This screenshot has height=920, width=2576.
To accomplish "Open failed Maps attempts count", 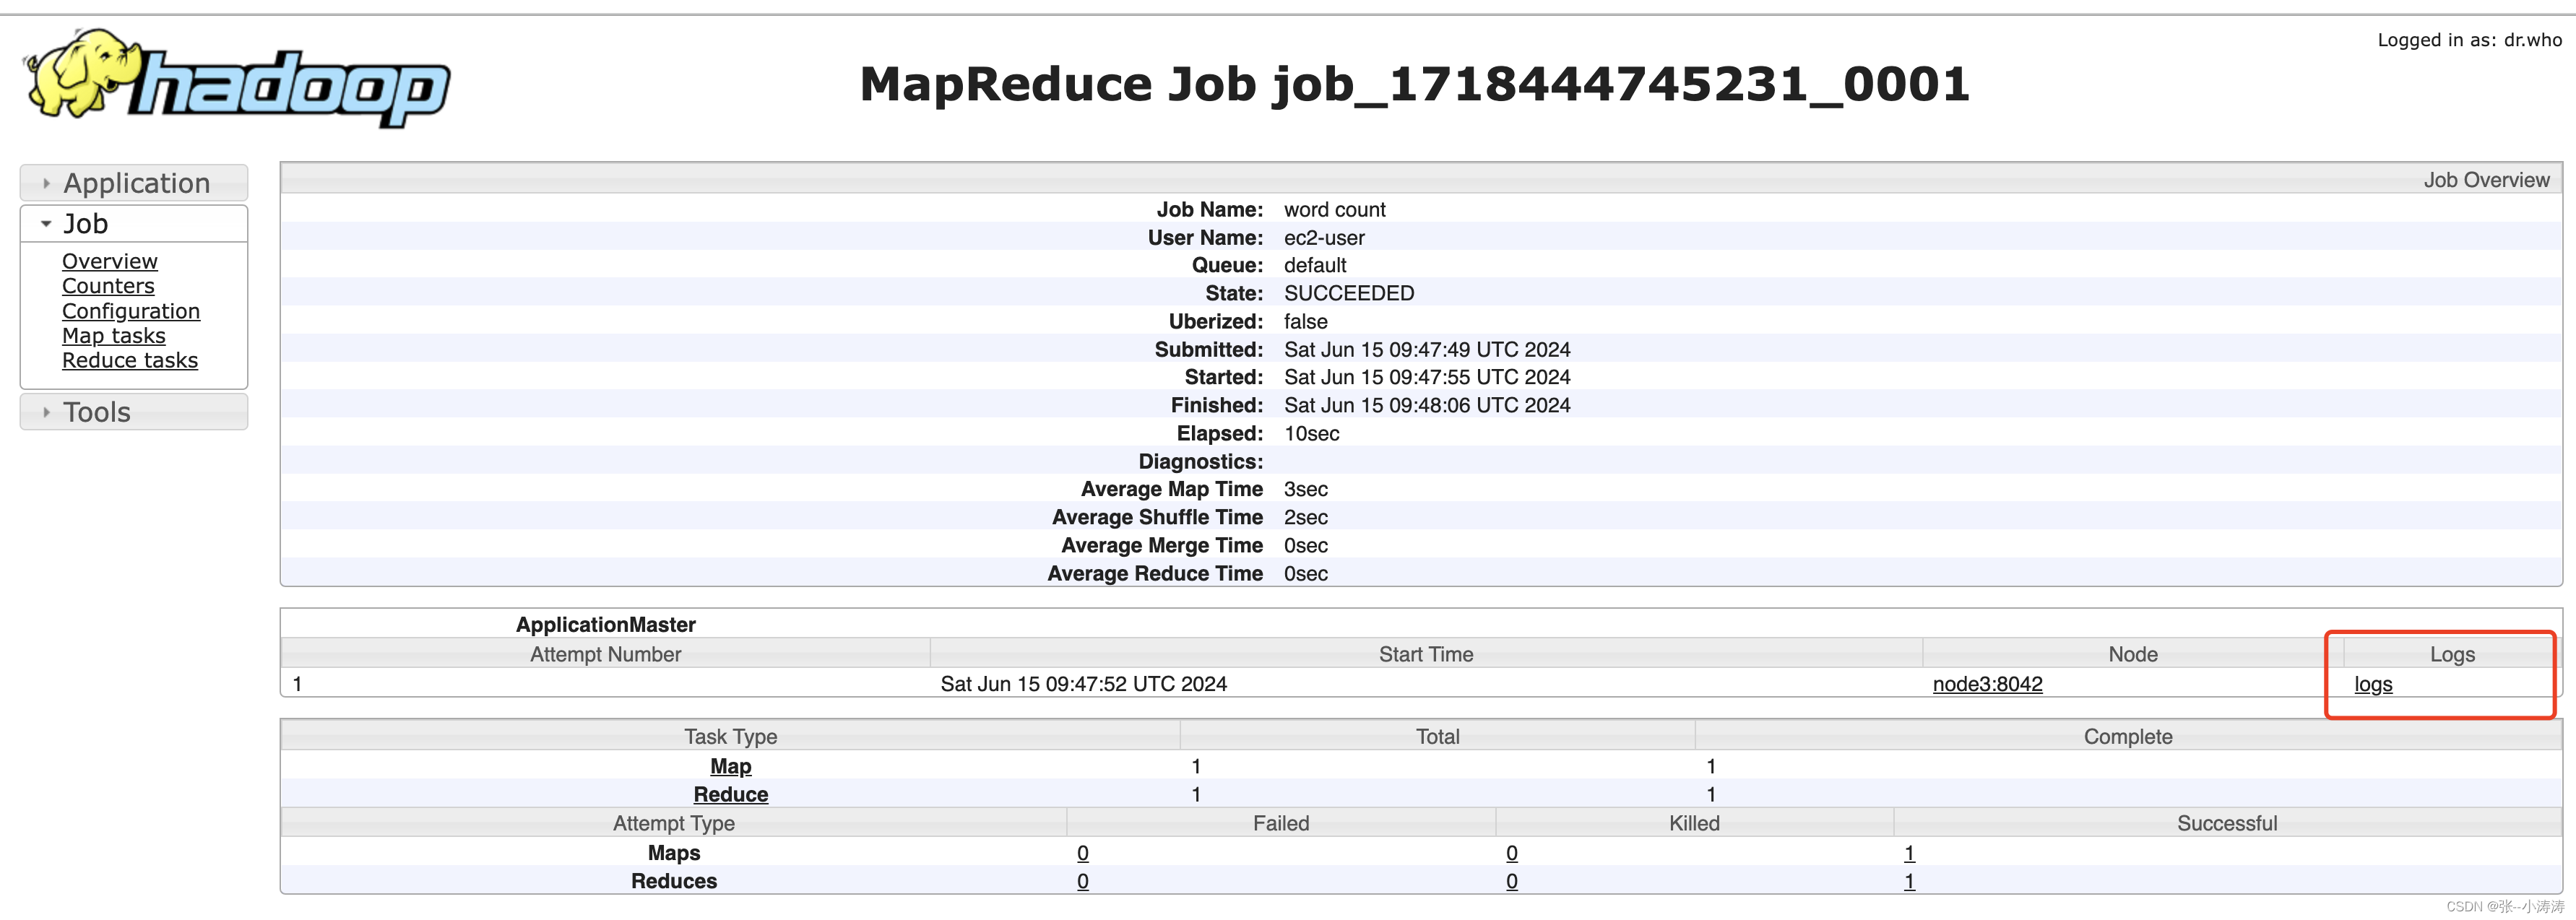I will pos(1083,853).
